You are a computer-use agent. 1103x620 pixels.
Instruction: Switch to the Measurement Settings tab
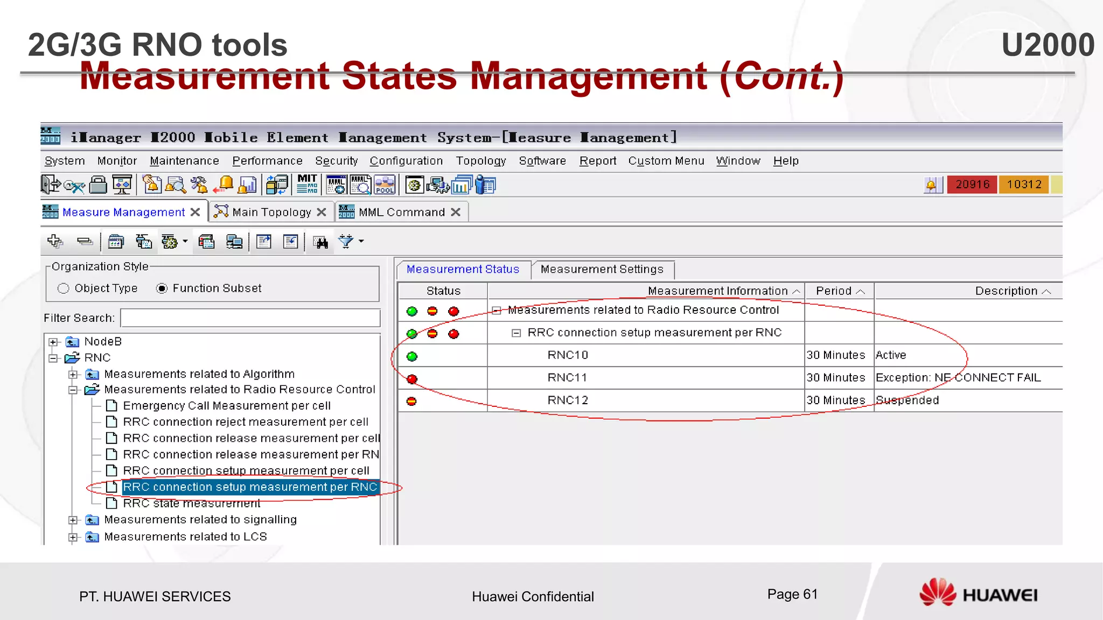point(602,269)
